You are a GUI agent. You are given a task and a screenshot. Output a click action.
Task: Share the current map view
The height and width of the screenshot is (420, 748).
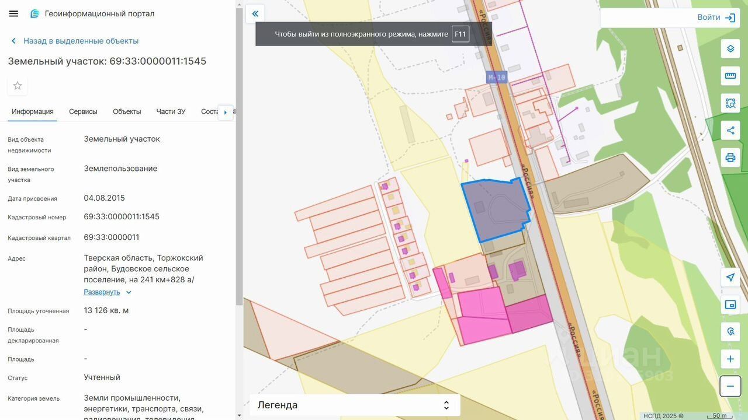[730, 131]
